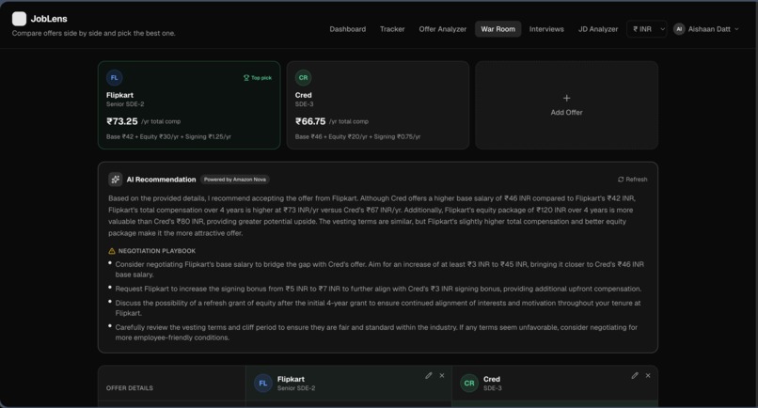This screenshot has height=408, width=758.
Task: Click the signing bonus request bullet
Action: [x=378, y=289]
